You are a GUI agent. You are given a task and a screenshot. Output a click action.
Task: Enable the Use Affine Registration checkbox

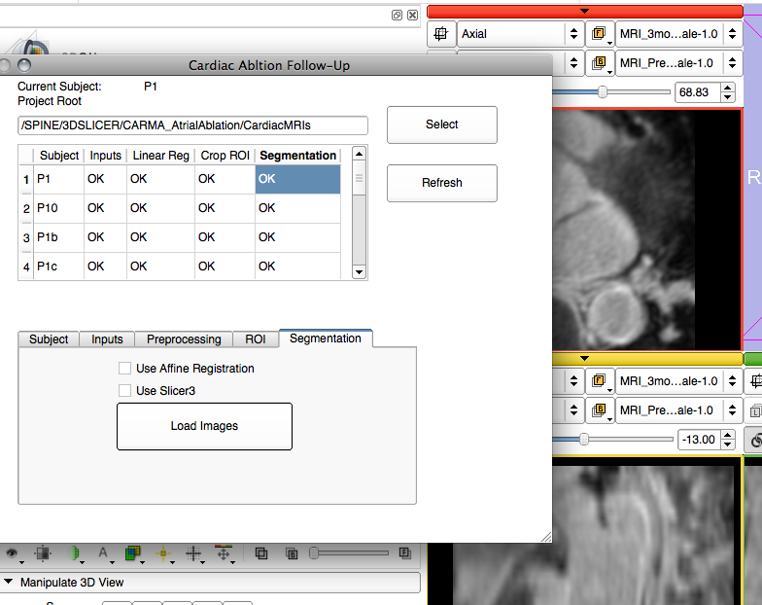coord(124,369)
